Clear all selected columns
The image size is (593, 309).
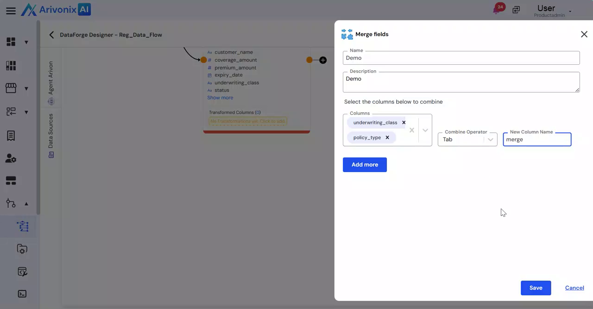coord(411,130)
